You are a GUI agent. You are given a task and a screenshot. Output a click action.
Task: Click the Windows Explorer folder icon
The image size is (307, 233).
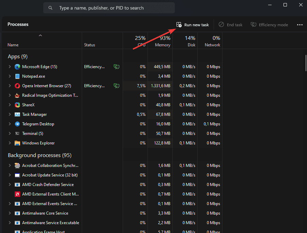click(x=17, y=143)
